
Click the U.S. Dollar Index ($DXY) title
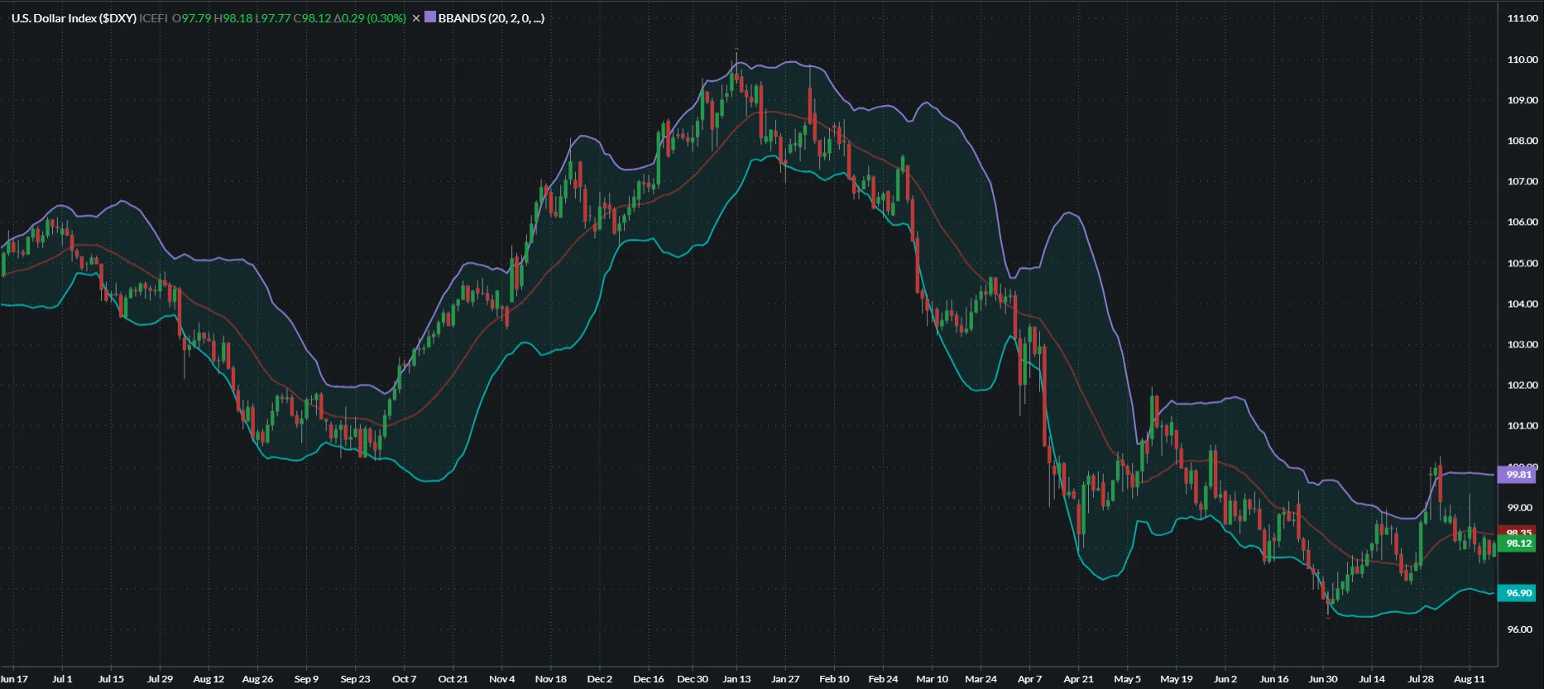point(74,18)
